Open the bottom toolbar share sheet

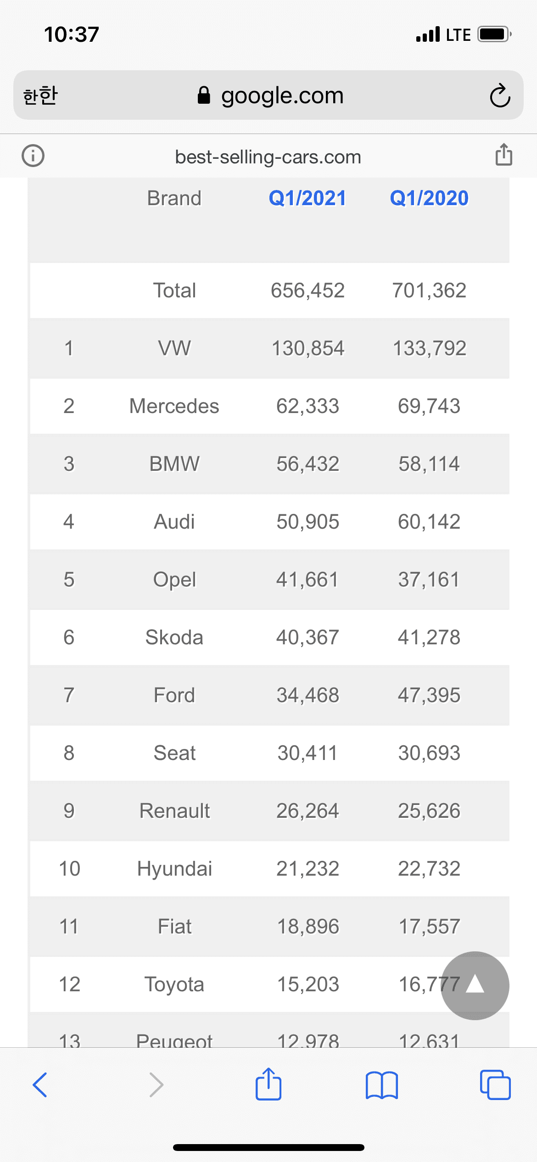coord(268,1084)
